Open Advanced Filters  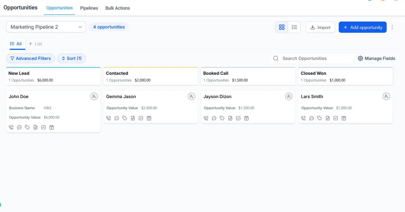(30, 58)
